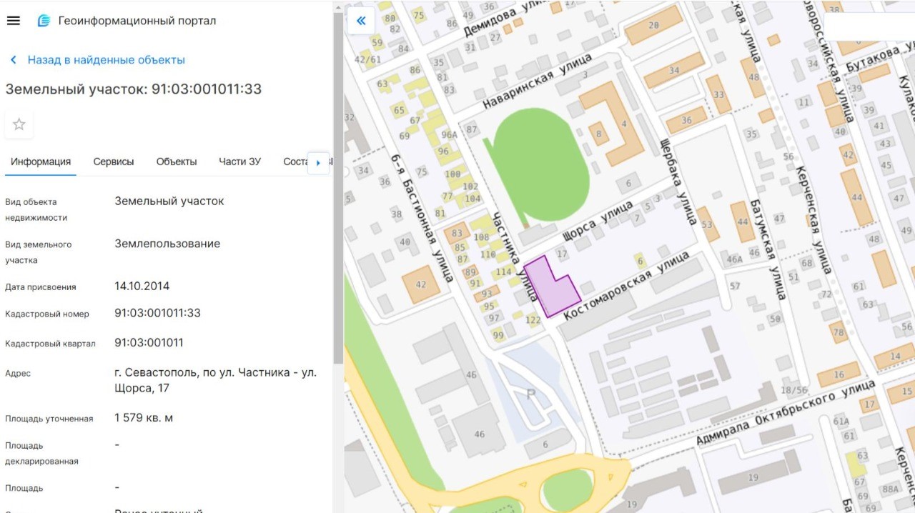This screenshot has width=915, height=513.
Task: Open the Сервисы tab
Action: (114, 161)
